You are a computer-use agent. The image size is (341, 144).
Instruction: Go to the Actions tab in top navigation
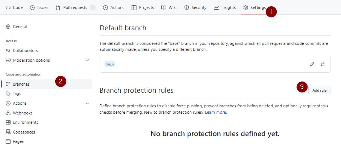tap(114, 7)
